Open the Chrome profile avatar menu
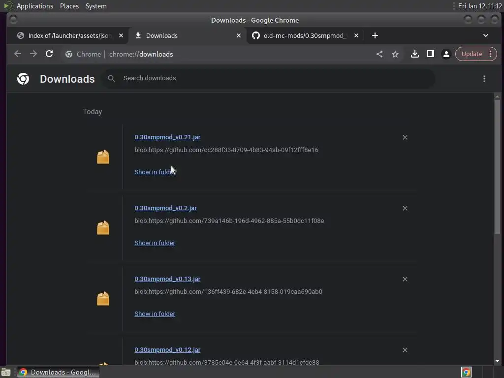This screenshot has height=378, width=504. click(x=446, y=54)
